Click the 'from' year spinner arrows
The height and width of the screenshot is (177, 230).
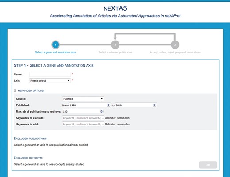[x=109, y=105]
